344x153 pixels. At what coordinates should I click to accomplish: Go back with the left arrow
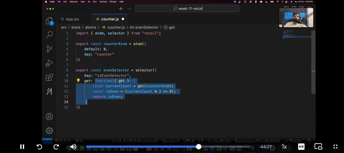point(121,9)
